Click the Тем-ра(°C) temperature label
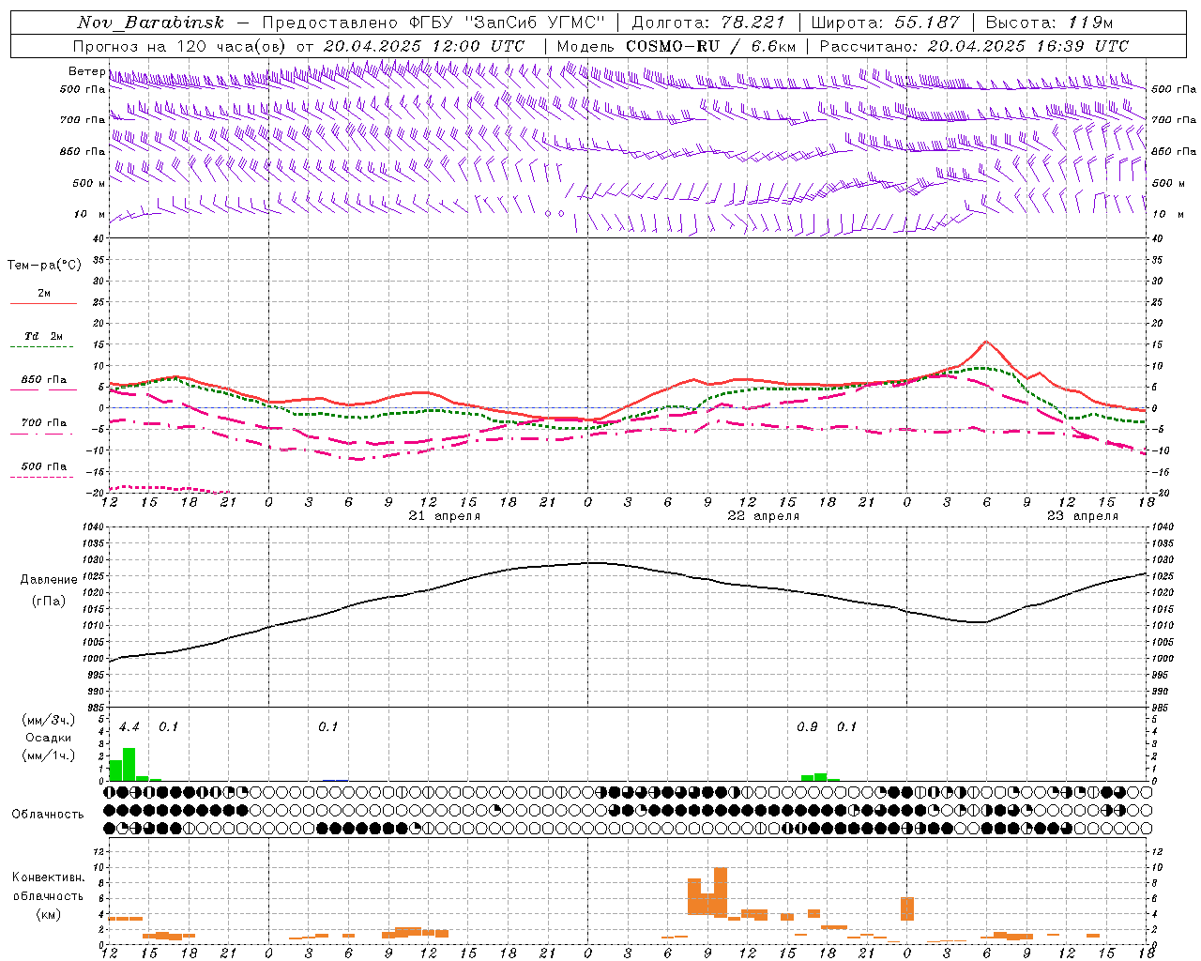 pos(44,266)
